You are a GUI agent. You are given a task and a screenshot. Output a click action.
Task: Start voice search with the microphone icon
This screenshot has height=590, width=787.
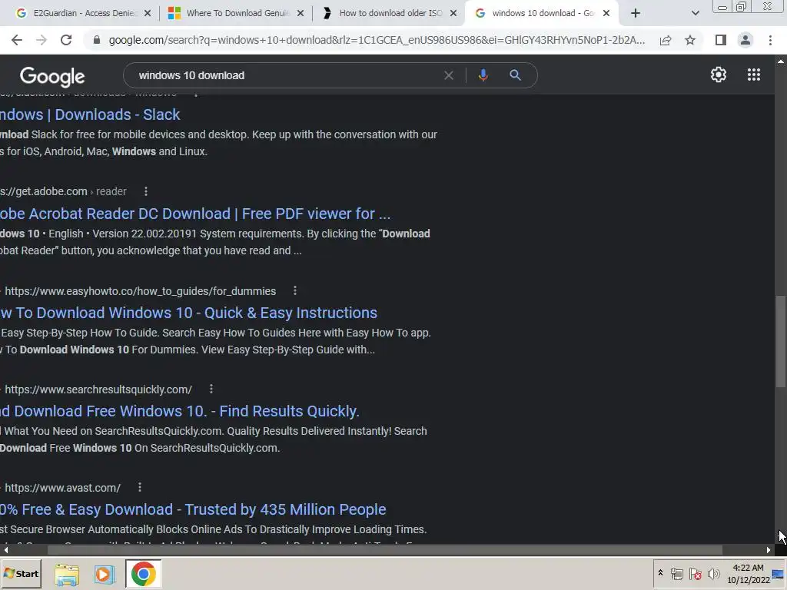(483, 75)
